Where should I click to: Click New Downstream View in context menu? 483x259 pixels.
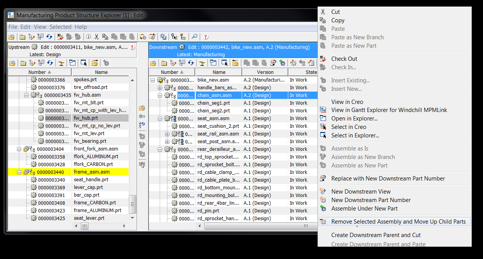click(361, 192)
